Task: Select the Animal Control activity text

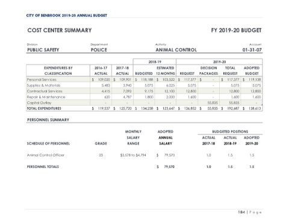Action: pos(176,50)
